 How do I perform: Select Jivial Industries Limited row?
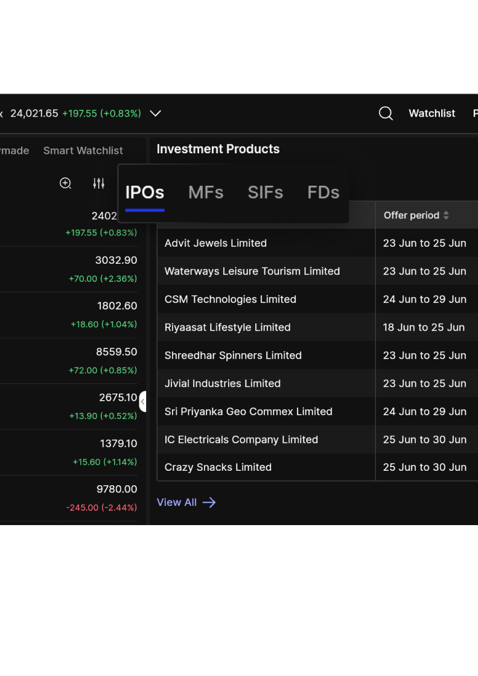[317, 383]
